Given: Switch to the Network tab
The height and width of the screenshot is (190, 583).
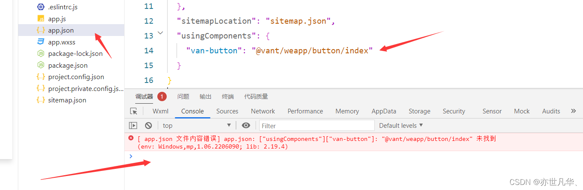Looking at the screenshot, I should point(263,111).
